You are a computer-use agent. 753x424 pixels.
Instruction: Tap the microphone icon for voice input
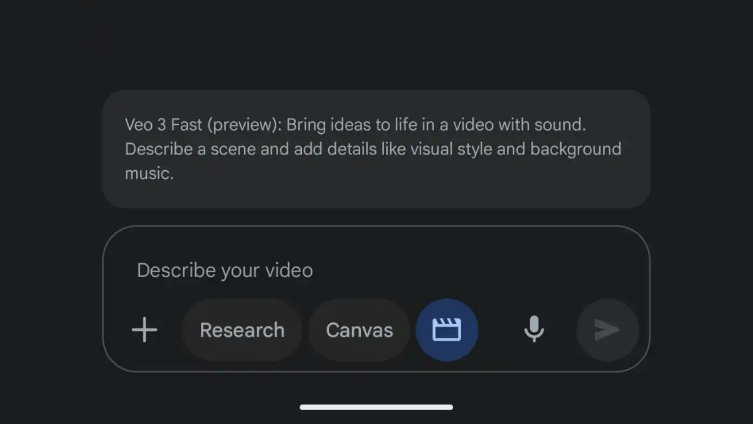pyautogui.click(x=534, y=329)
